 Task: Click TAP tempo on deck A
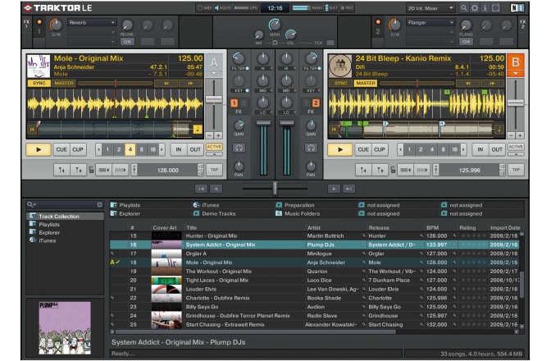coord(214,170)
